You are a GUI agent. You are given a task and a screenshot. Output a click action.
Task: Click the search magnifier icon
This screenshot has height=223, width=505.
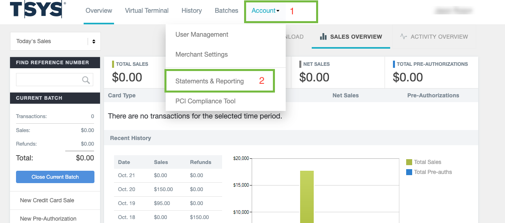point(86,80)
